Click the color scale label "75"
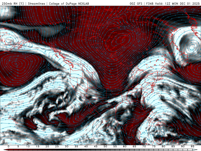Screen dimensions: 201x151 tap(154, 146)
